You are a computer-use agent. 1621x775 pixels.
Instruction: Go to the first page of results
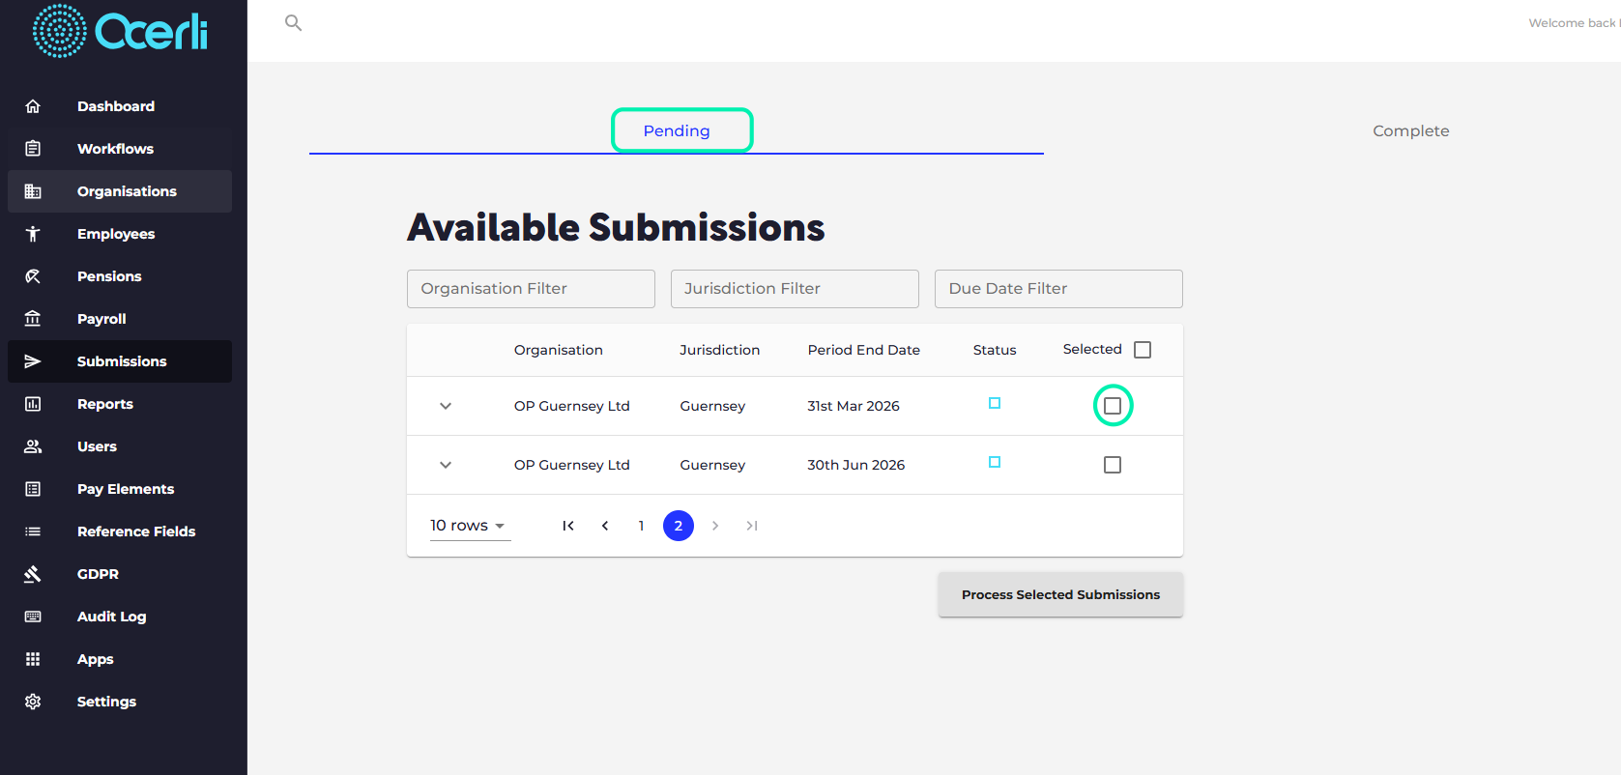(568, 526)
